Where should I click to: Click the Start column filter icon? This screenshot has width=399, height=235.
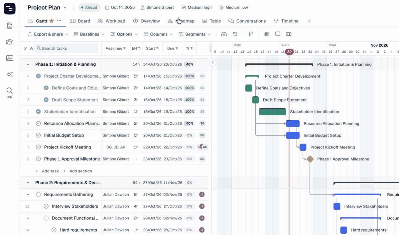tap(158, 48)
